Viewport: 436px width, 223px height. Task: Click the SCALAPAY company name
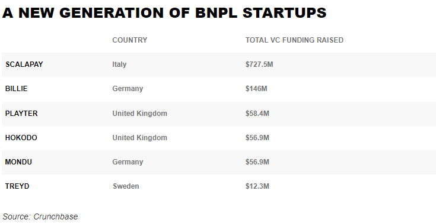click(24, 64)
